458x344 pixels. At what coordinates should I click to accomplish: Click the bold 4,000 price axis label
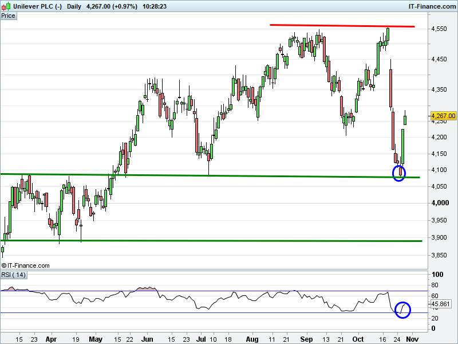tap(440, 203)
